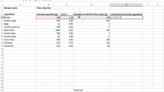Select column B header
Image resolution: width=164 pixels, height=92 pixels.
point(48,5)
